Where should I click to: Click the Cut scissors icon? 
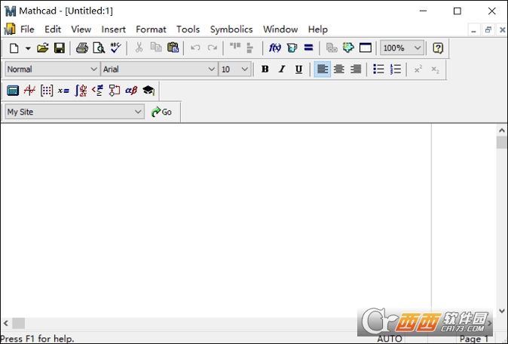point(139,48)
